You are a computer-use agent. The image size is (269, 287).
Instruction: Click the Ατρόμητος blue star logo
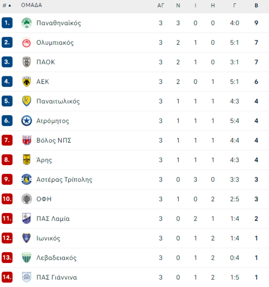point(27,121)
